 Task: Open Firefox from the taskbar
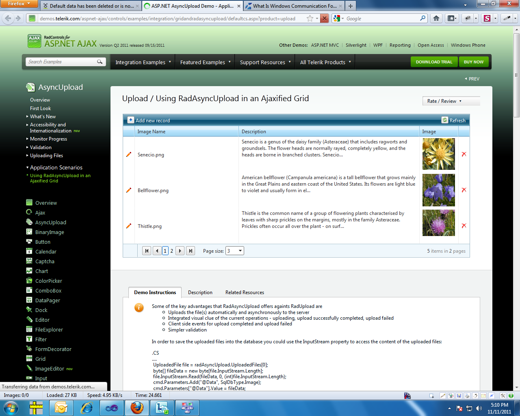coord(137,407)
